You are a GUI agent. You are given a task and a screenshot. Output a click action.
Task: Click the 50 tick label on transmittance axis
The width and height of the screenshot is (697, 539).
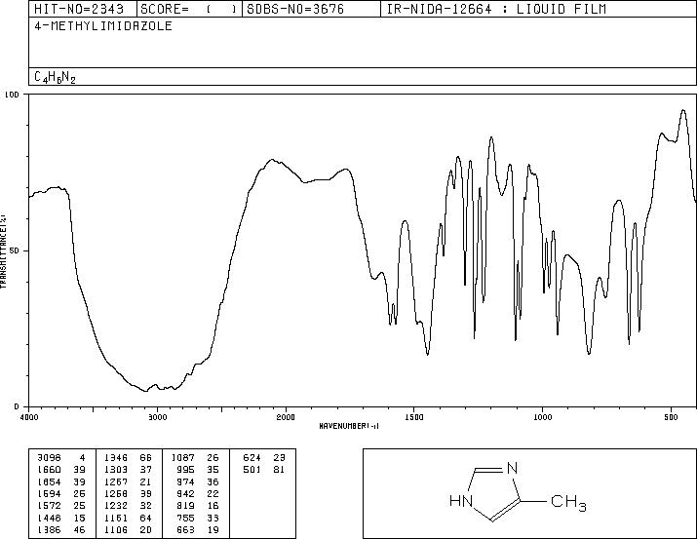pyautogui.click(x=15, y=250)
